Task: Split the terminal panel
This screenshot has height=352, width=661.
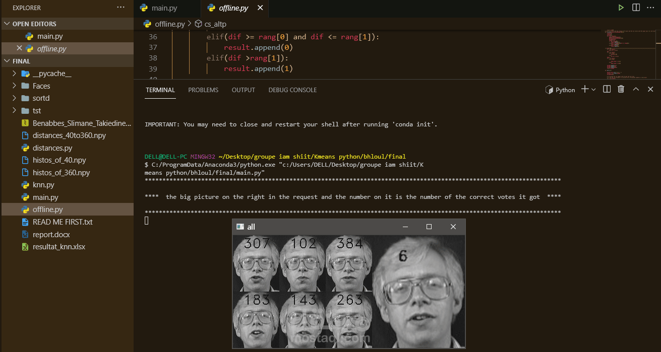Action: (x=607, y=89)
